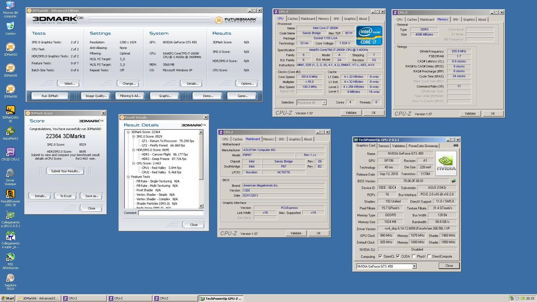Click the Filtering & AA button
The width and height of the screenshot is (537, 302).
pos(130,96)
